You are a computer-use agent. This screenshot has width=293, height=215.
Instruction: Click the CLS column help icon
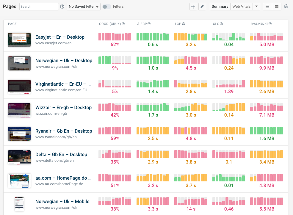point(222,24)
